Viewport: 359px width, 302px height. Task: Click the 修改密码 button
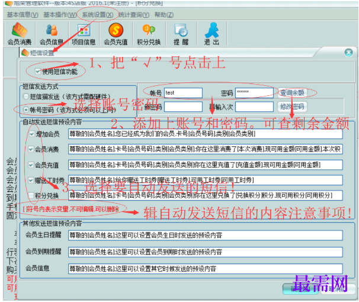293,107
